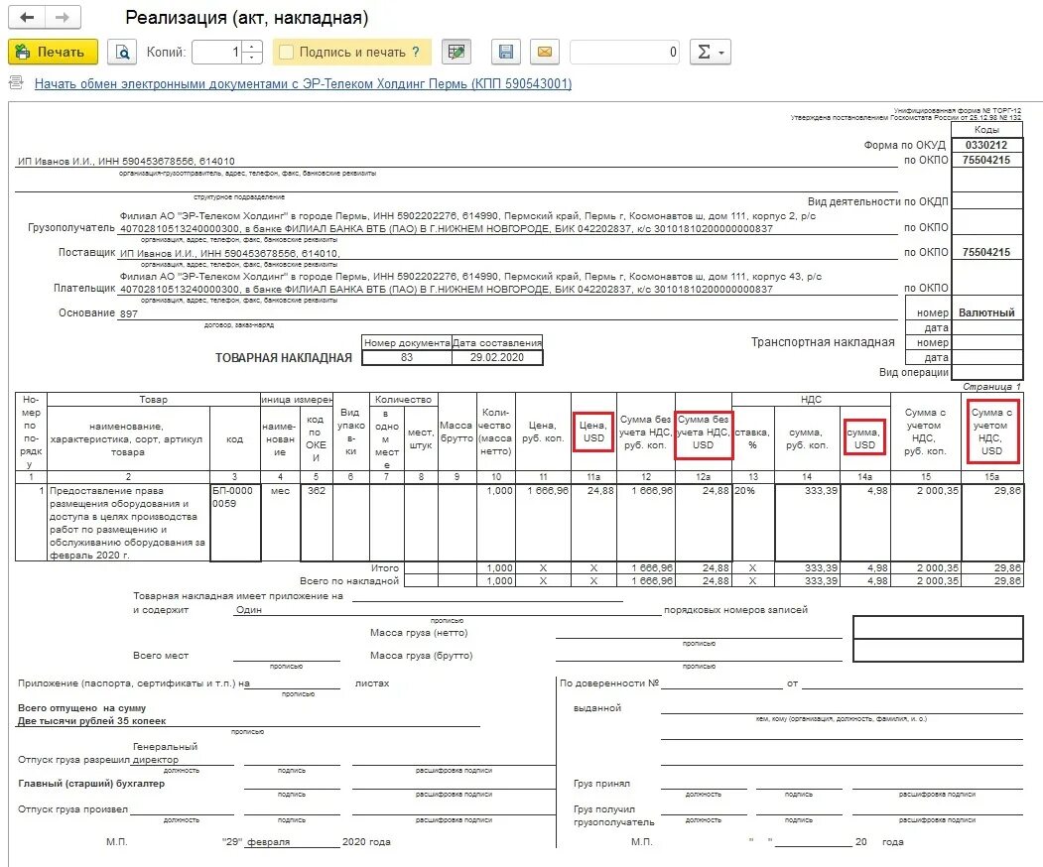This screenshot has height=867, width=1043.
Task: Select the Цена, USD column header
Action: tap(592, 432)
